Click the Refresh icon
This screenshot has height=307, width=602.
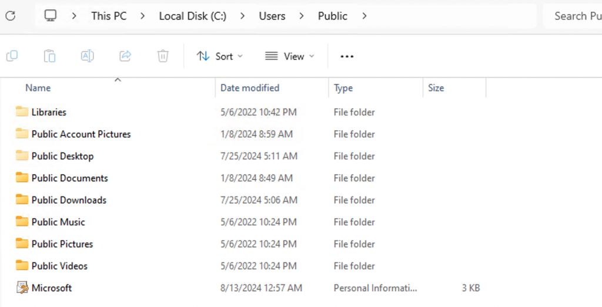(10, 16)
